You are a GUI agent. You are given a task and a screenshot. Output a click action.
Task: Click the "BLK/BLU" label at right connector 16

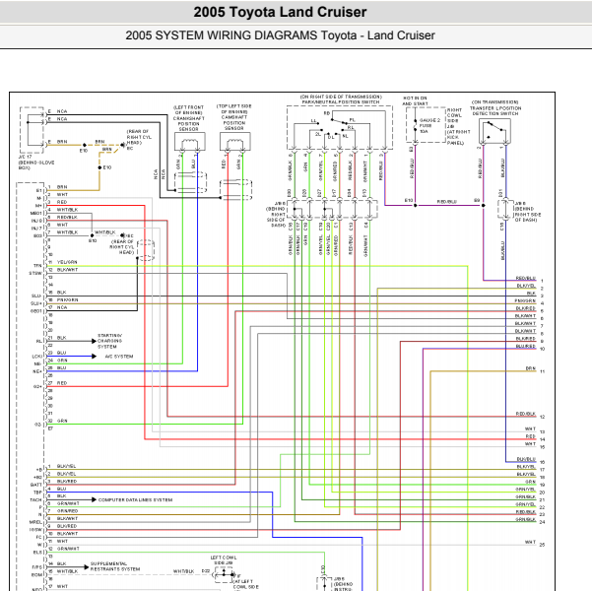[526, 459]
